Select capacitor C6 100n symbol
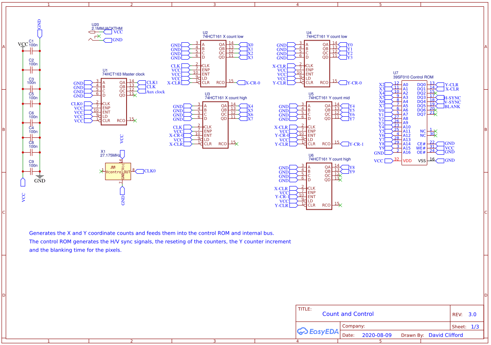Screen dimensions: 491x345 (x=31, y=123)
